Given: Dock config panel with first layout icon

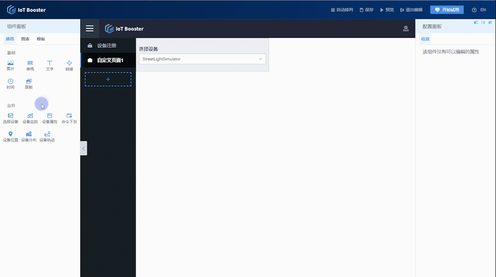Looking at the screenshot, I should click(x=476, y=22).
